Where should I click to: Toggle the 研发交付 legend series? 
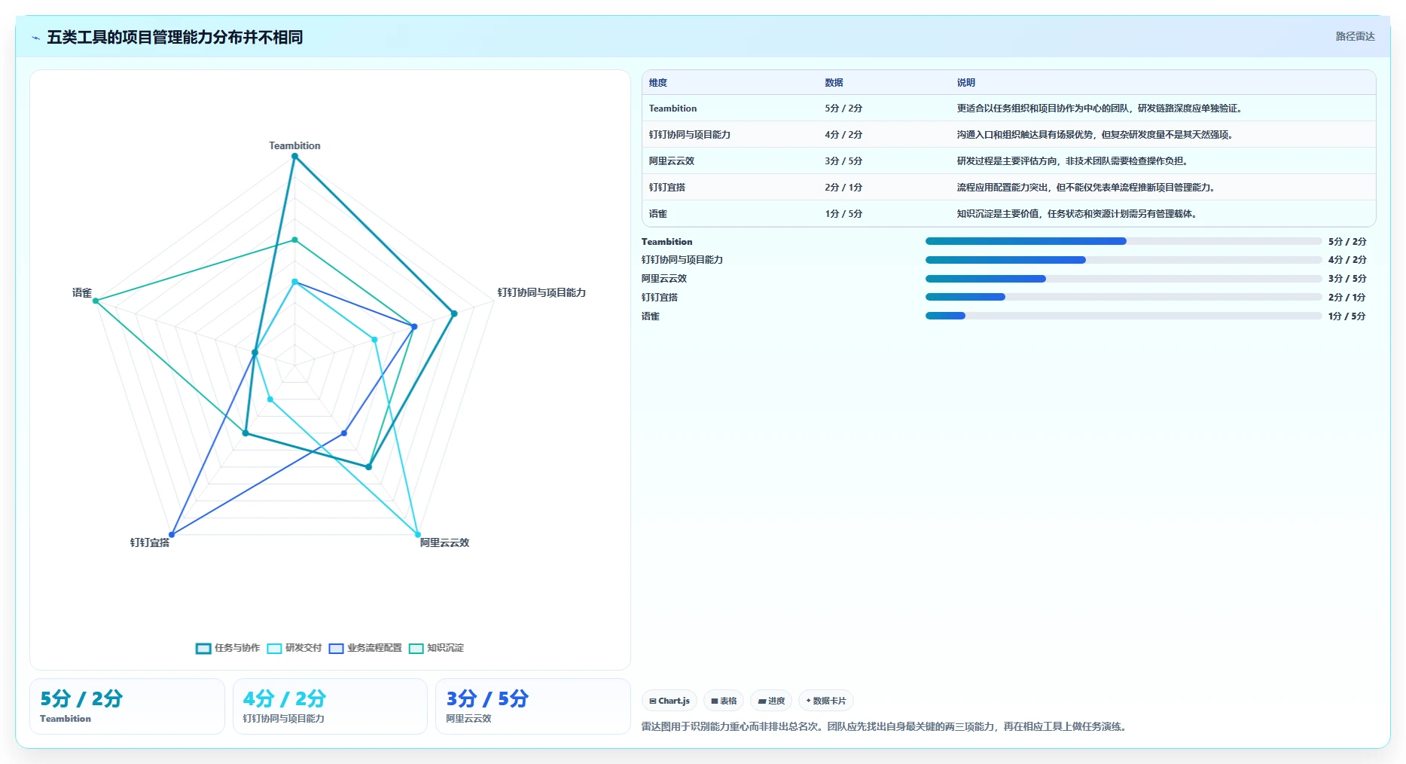(294, 648)
